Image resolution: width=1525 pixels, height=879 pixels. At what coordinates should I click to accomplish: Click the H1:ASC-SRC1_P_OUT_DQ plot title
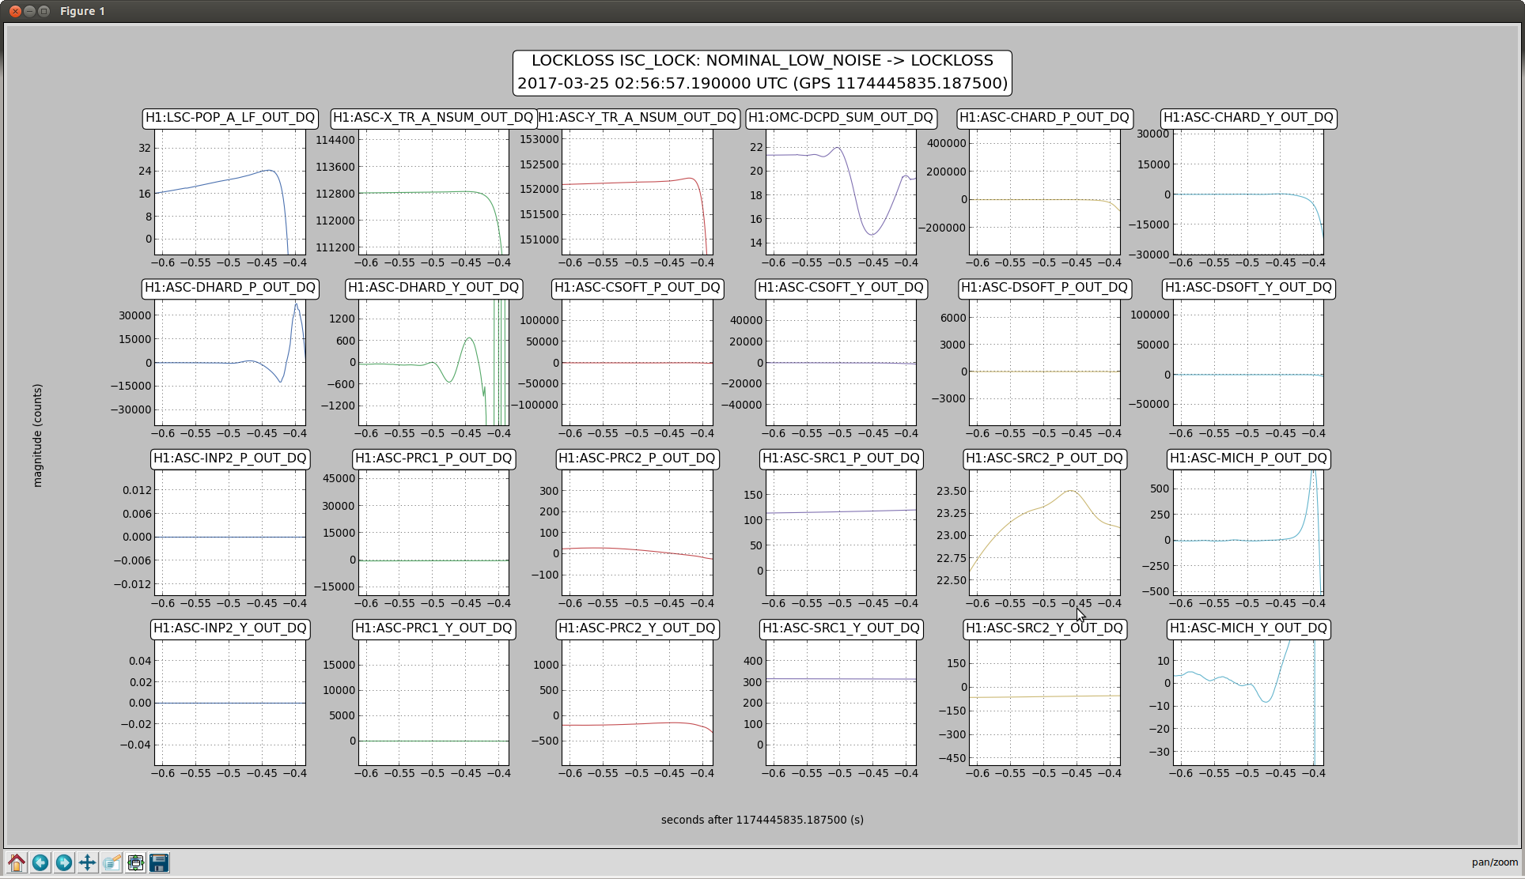tap(841, 458)
